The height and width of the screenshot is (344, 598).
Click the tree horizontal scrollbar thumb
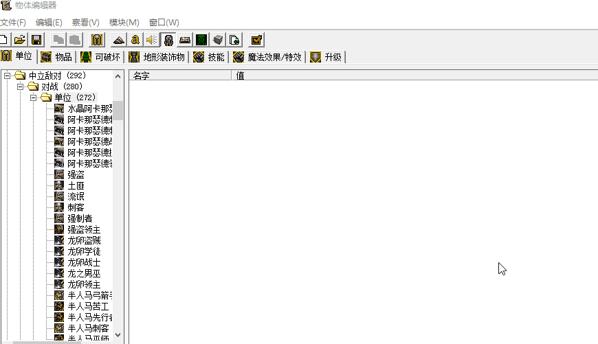[47, 343]
